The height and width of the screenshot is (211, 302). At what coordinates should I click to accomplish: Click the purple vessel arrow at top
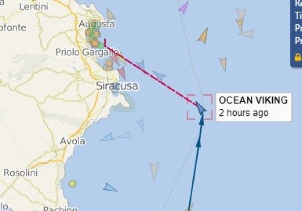click(x=183, y=8)
